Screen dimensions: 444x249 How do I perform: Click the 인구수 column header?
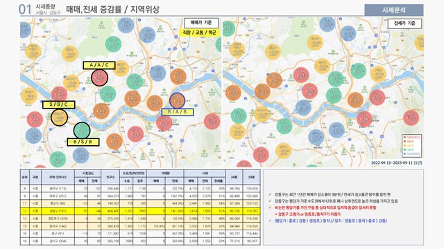110,177
